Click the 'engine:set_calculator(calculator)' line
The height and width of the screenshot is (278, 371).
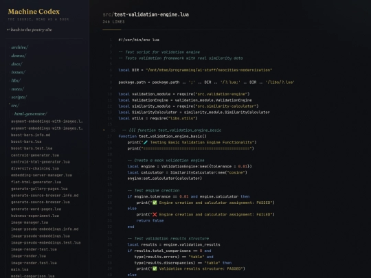[x=165, y=178]
